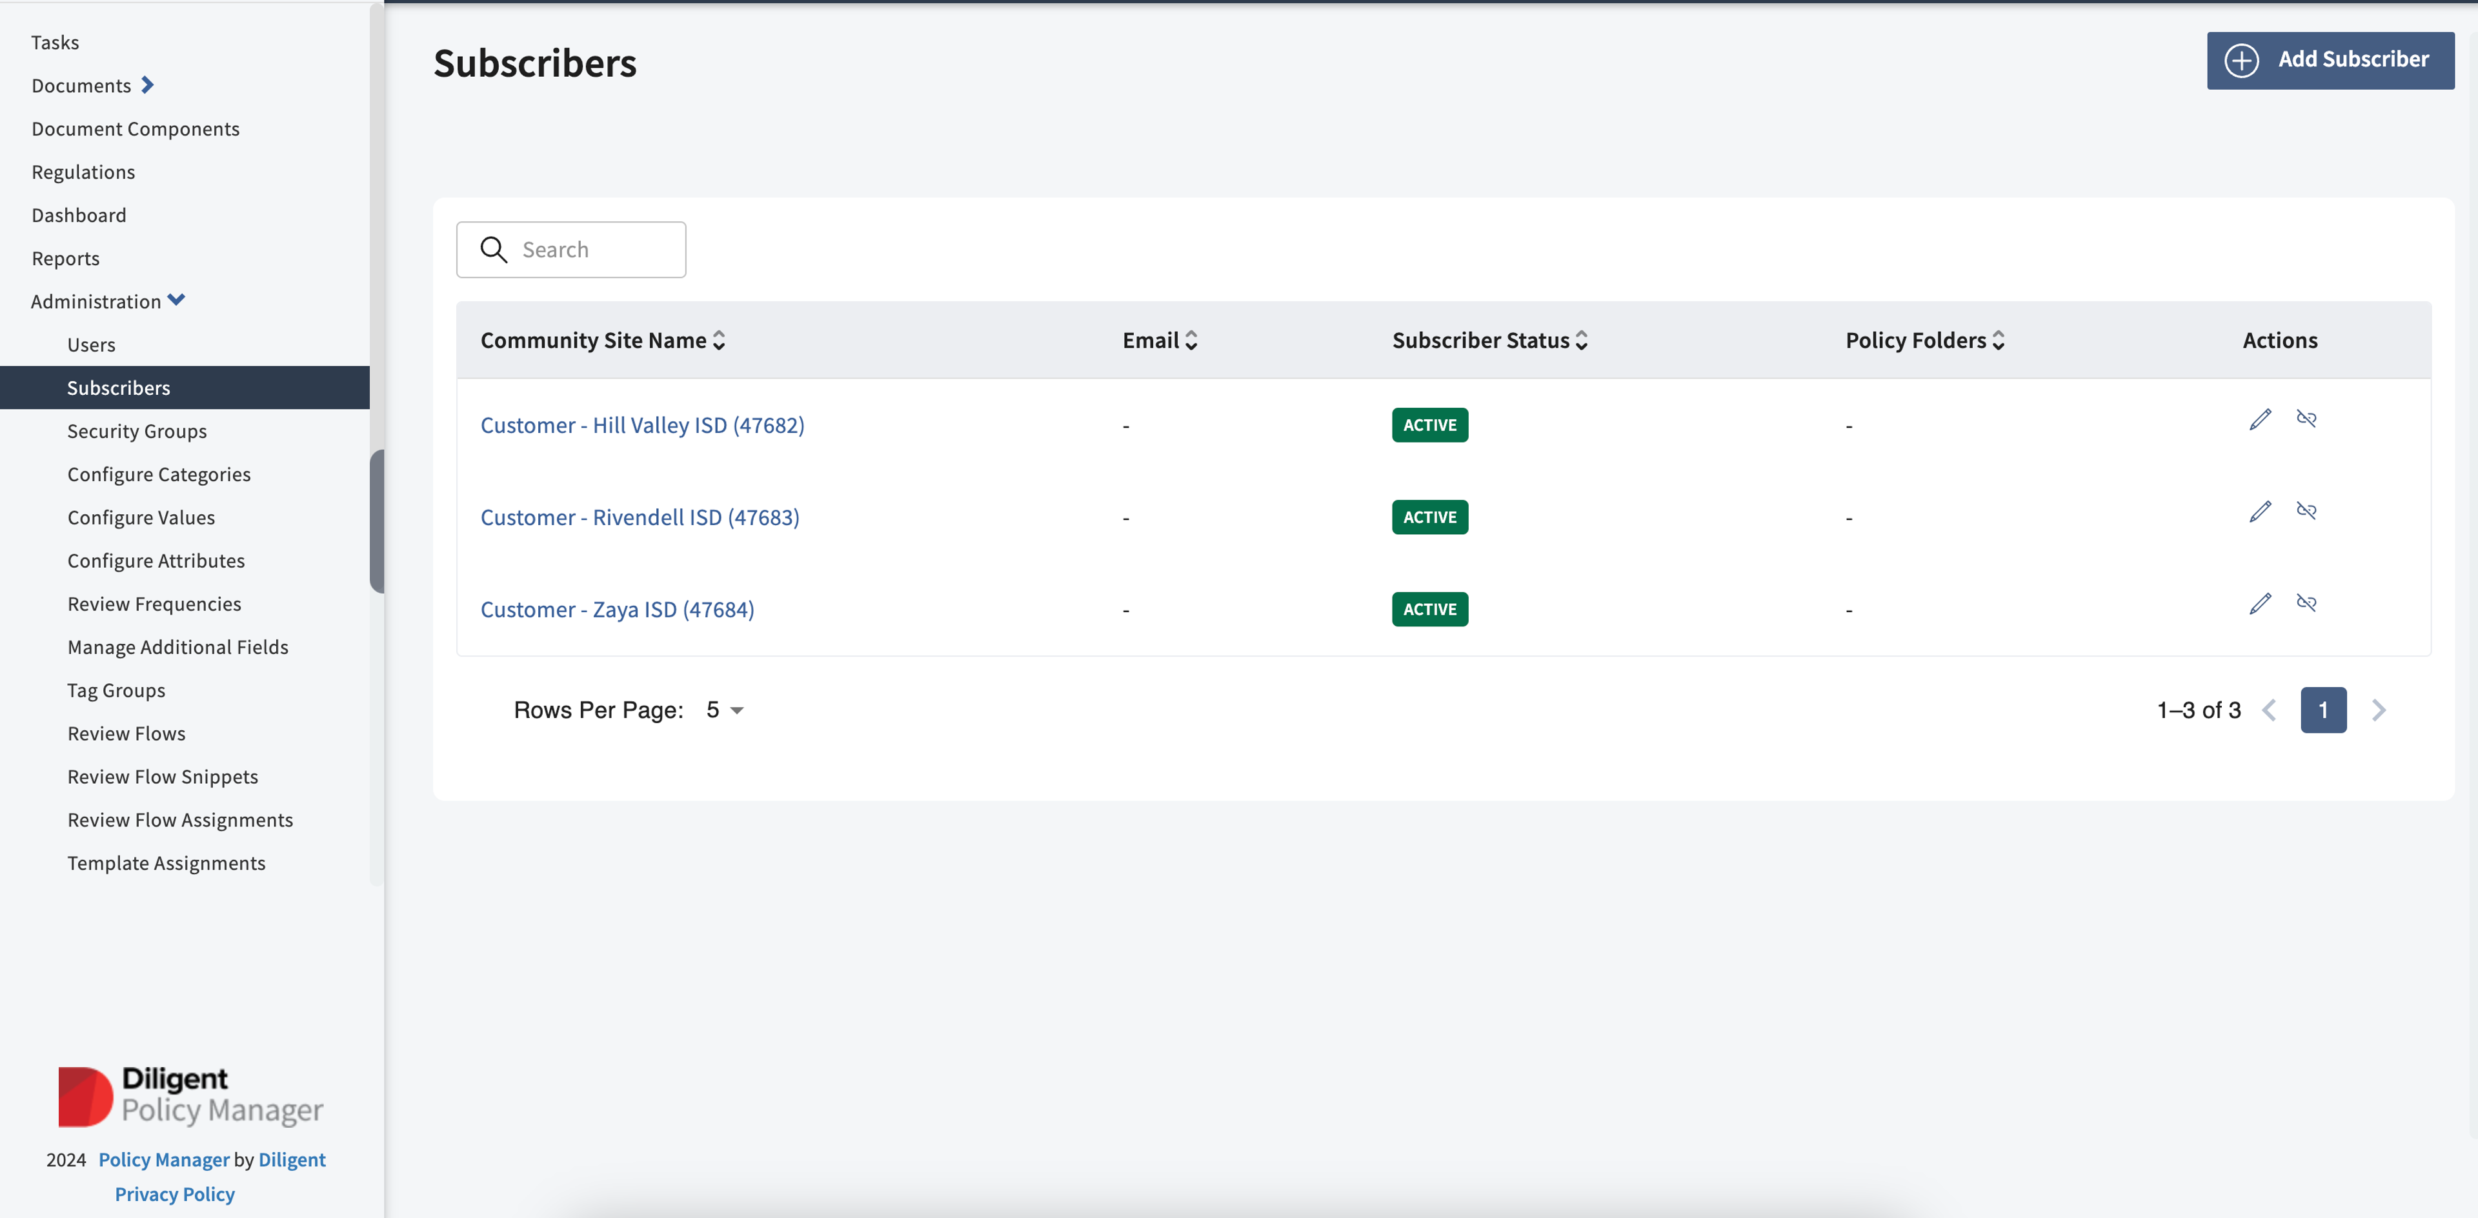Open Users under Administration
2478x1218 pixels.
pyautogui.click(x=92, y=345)
